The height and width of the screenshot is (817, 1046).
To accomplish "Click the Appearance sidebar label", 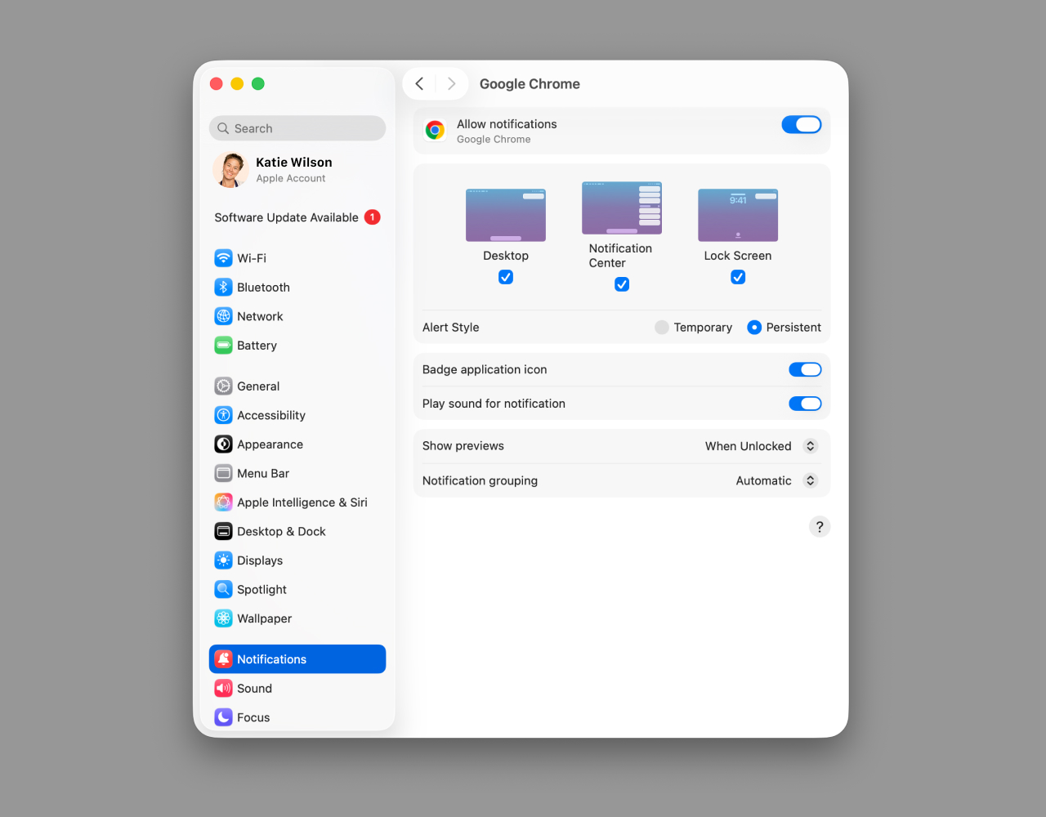I will click(270, 444).
